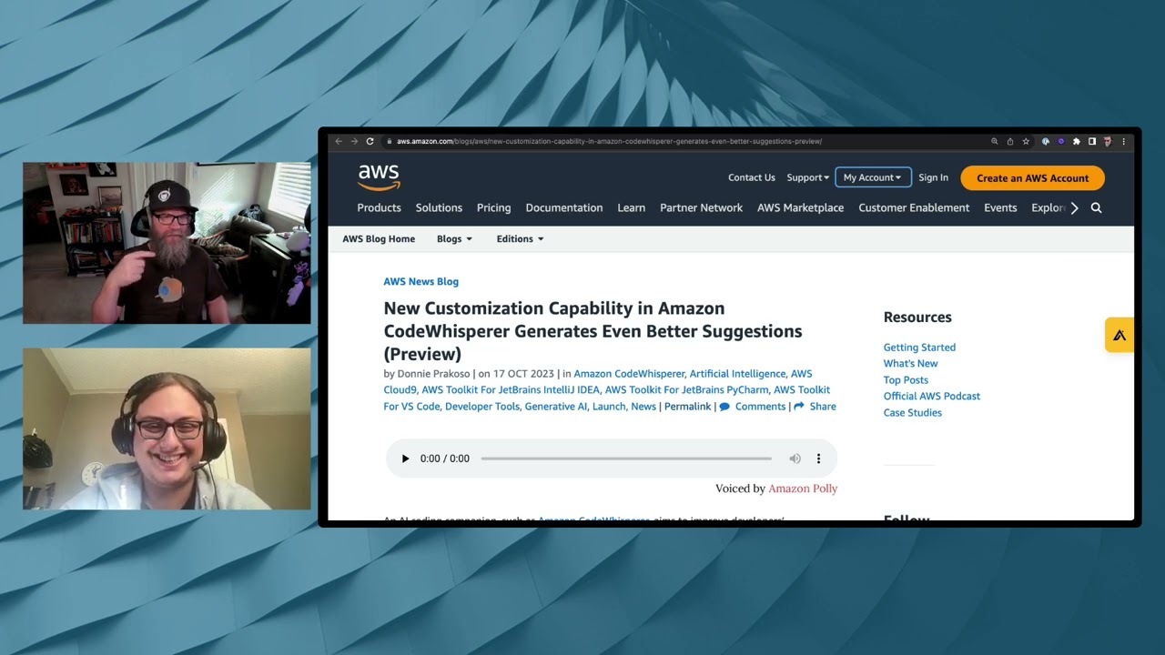Screen dimensions: 1165x655
Task: Open Official AWS Podcast link
Action: (931, 397)
